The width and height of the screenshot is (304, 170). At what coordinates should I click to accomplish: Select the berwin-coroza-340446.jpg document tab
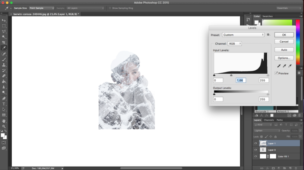[46, 14]
